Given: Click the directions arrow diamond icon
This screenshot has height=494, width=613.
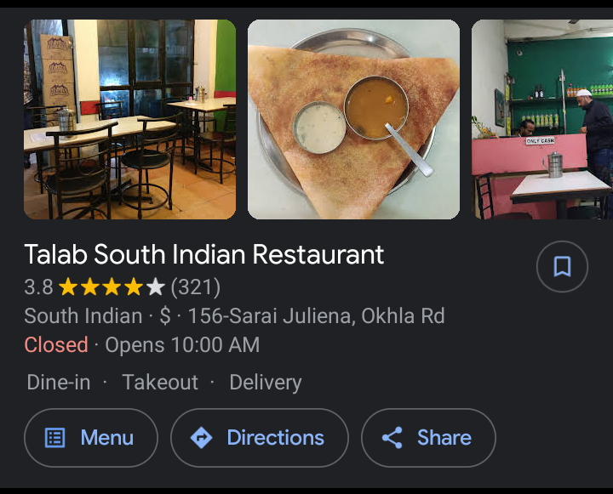Looking at the screenshot, I should pyautogui.click(x=201, y=437).
